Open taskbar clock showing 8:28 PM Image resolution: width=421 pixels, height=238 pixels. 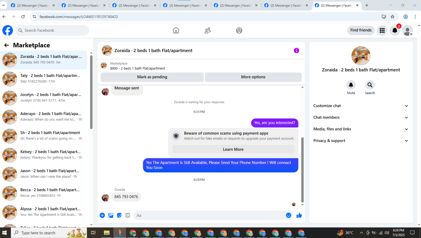click(x=399, y=233)
